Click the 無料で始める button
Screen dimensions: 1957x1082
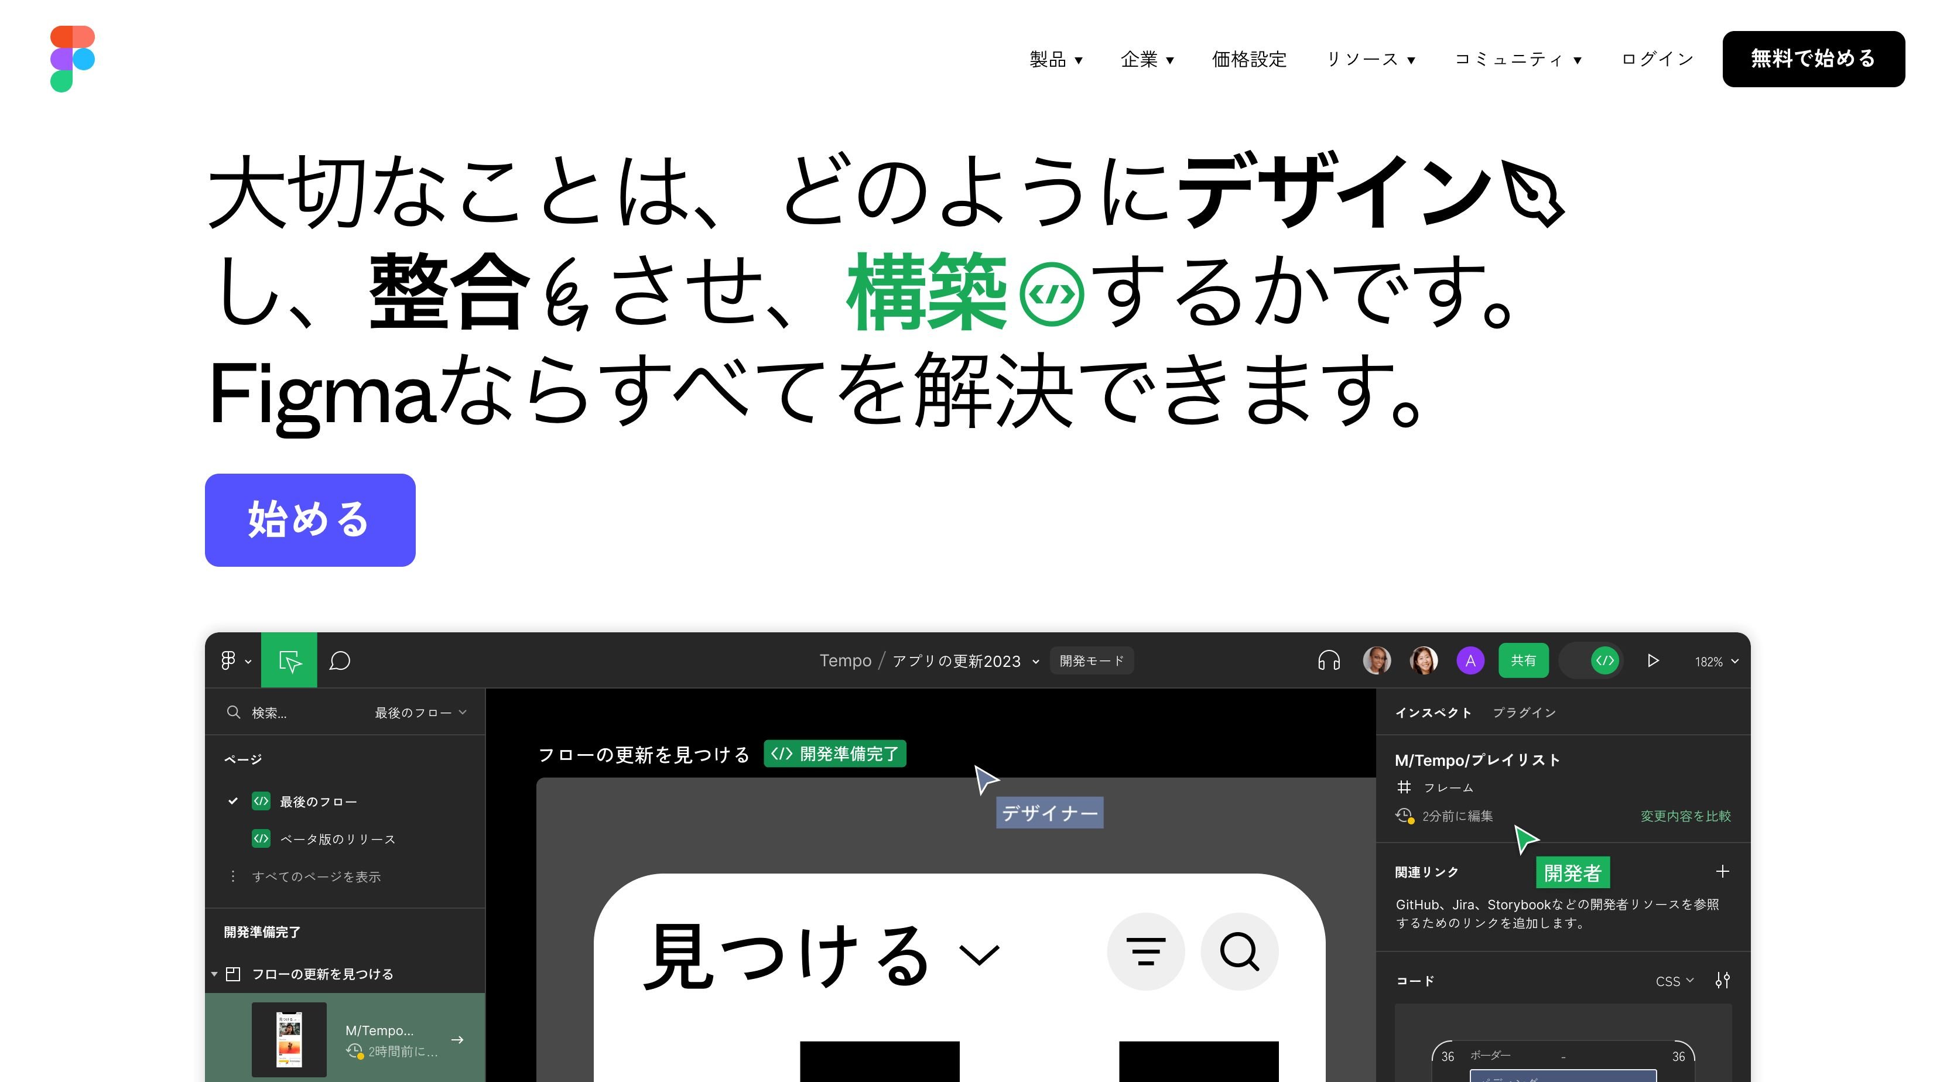pos(1813,59)
